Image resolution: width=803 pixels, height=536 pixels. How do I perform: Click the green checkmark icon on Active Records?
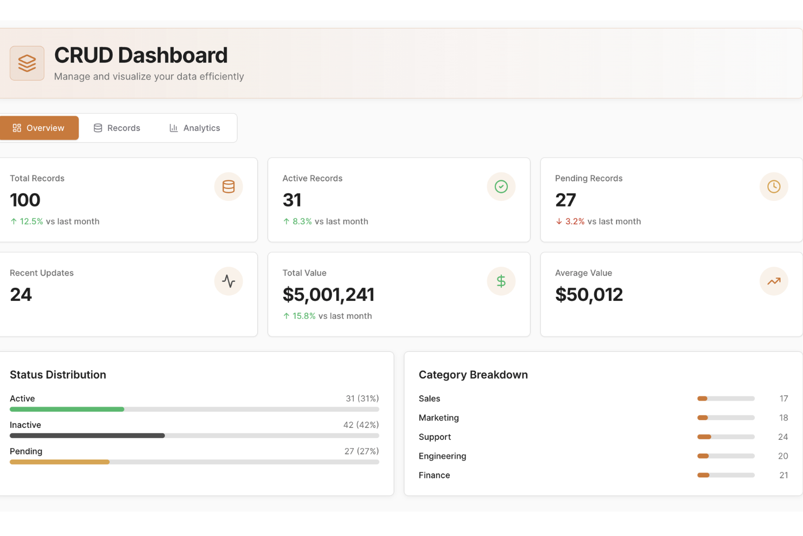point(501,186)
